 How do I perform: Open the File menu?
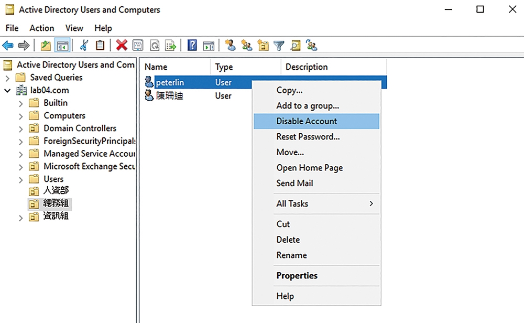pos(12,28)
